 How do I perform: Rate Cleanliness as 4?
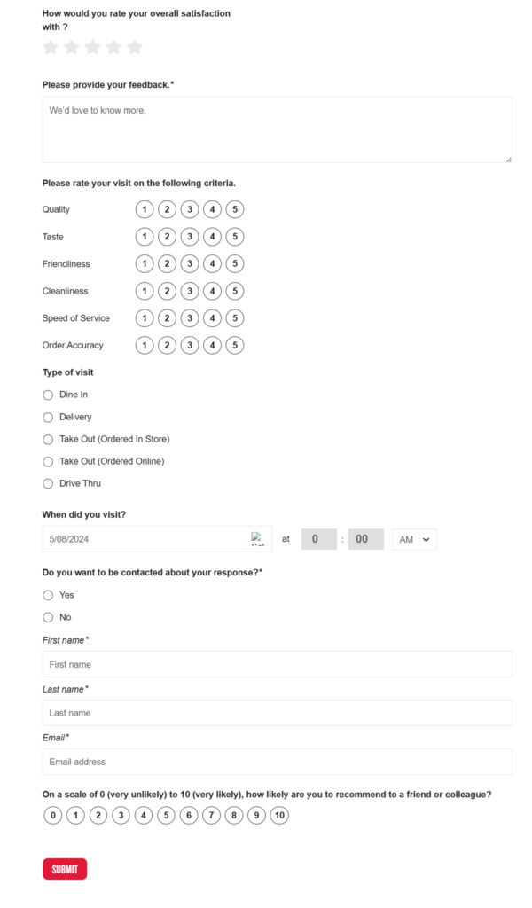click(x=212, y=291)
